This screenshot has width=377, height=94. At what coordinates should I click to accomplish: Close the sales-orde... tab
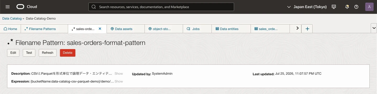click(100, 29)
